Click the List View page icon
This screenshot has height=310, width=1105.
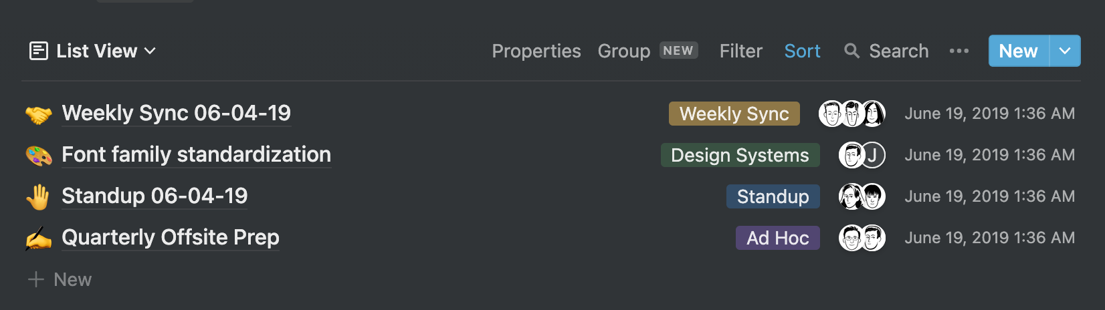(x=39, y=51)
